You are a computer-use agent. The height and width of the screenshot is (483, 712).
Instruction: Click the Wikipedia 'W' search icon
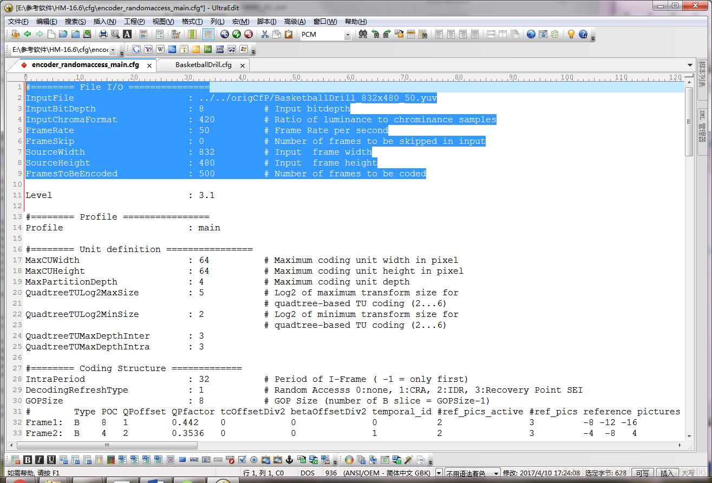tap(160, 49)
